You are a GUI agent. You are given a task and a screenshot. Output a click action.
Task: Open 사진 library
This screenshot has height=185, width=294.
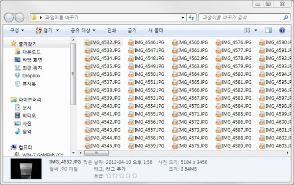[x=27, y=124]
